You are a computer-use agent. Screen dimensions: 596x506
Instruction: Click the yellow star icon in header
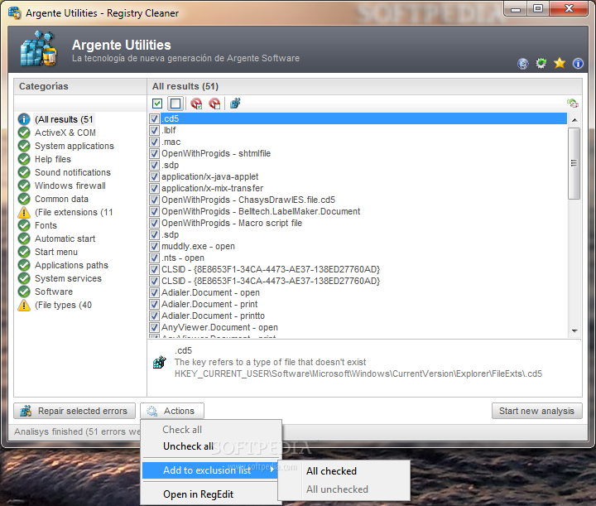(560, 63)
